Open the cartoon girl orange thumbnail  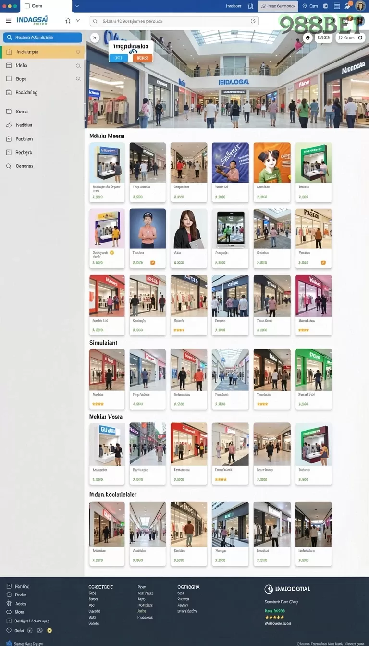pos(272,162)
